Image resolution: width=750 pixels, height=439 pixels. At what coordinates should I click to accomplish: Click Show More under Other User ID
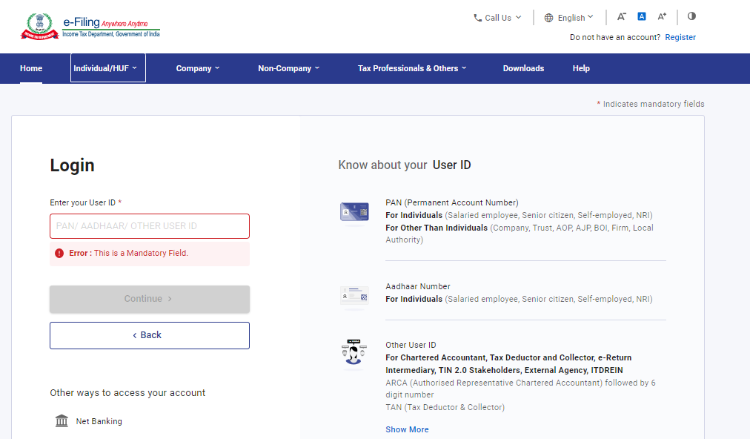(x=407, y=429)
